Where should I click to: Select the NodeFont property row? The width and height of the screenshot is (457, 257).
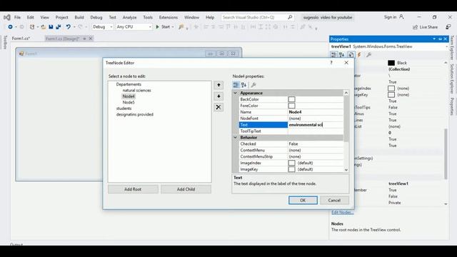(291, 119)
